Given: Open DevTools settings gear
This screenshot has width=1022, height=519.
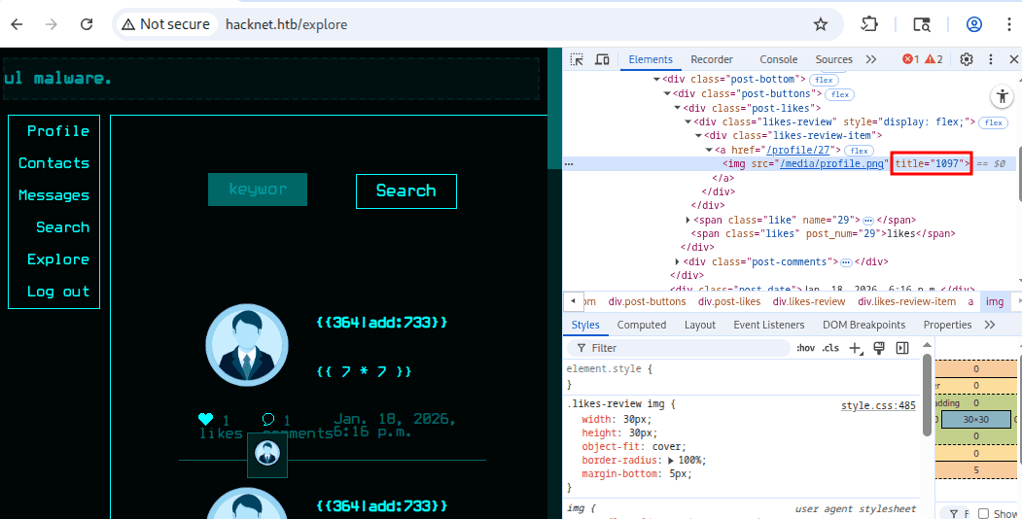Looking at the screenshot, I should 966,59.
